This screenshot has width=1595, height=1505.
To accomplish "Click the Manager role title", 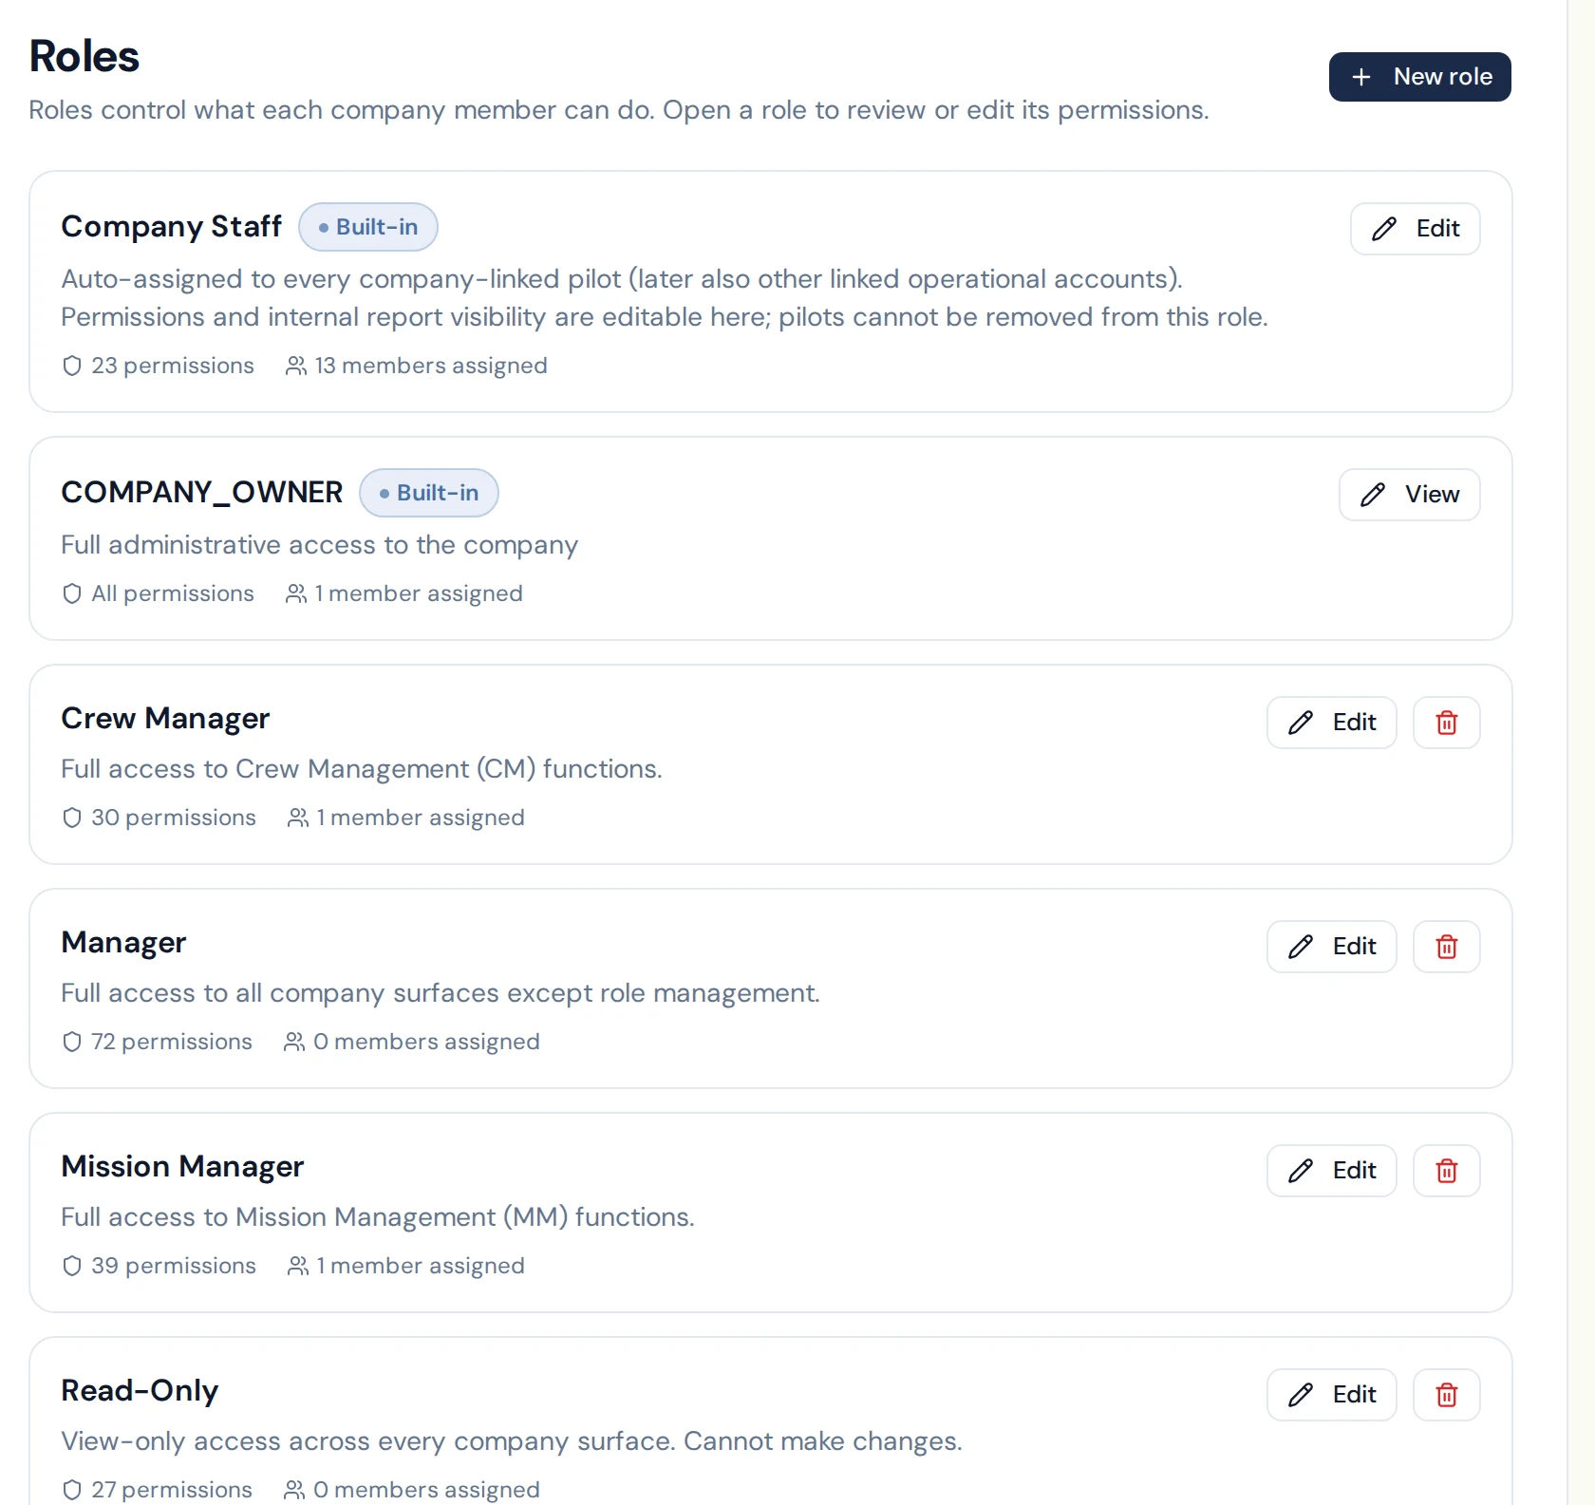I will point(123,943).
